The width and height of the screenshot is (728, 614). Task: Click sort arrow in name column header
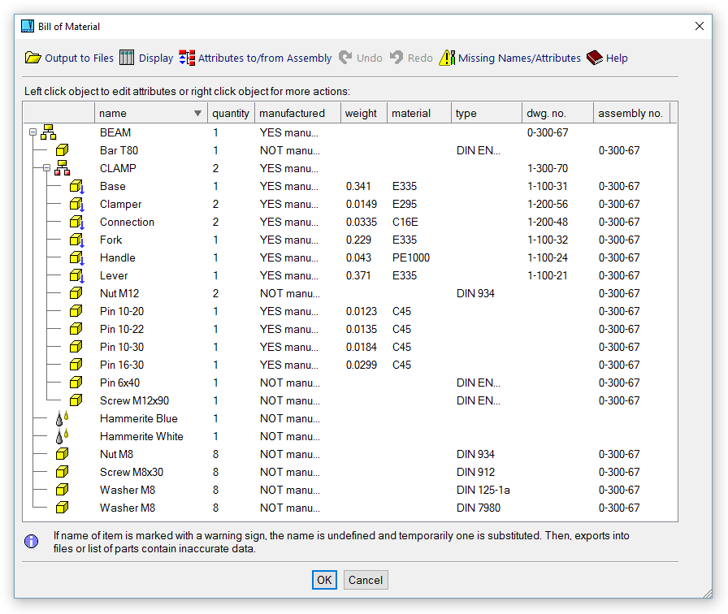coord(197,114)
